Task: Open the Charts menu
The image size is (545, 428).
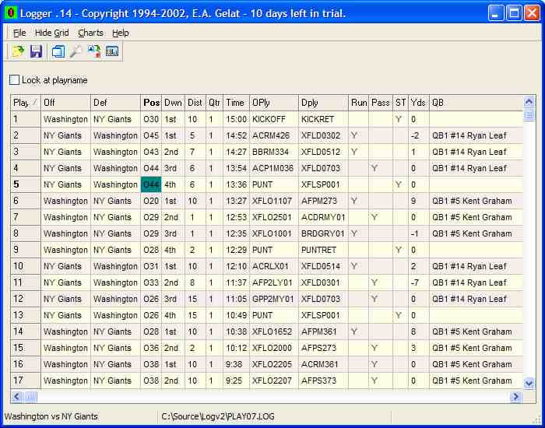Action: (x=91, y=33)
